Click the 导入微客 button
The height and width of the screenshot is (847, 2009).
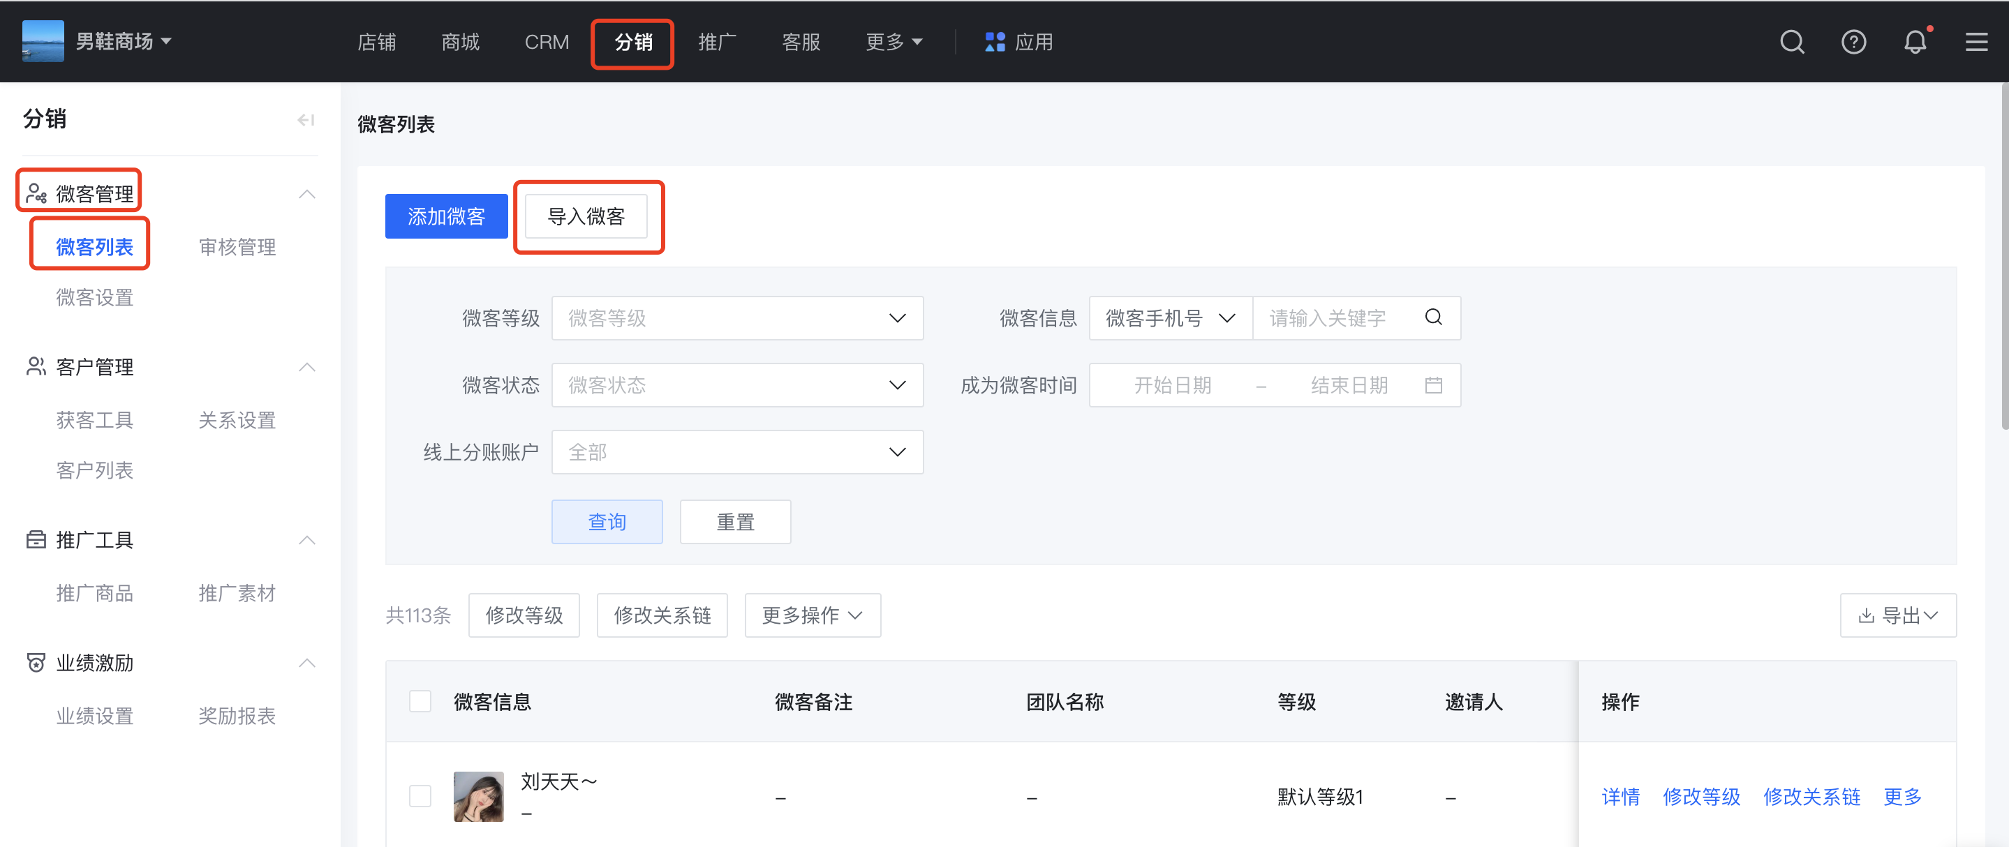pos(586,216)
